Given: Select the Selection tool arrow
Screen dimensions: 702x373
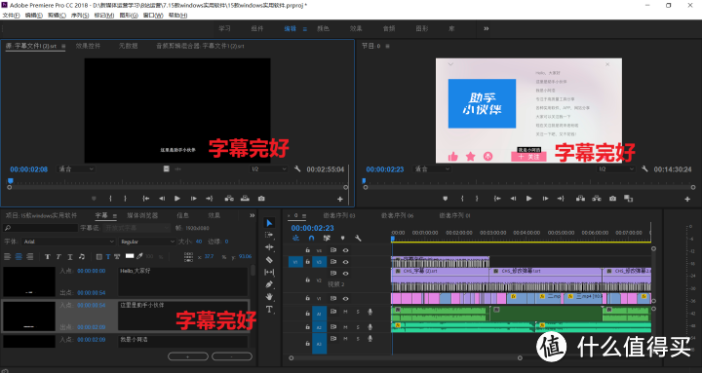Looking at the screenshot, I should click(269, 223).
